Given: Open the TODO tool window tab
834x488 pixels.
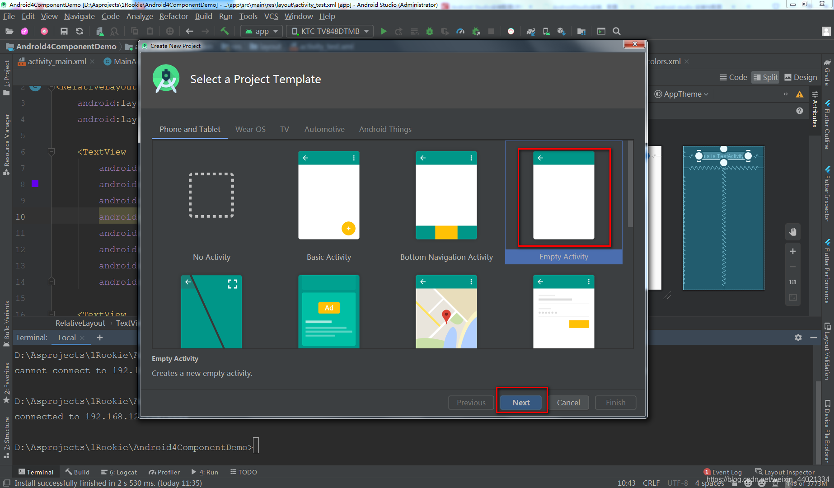Looking at the screenshot, I should (x=244, y=472).
